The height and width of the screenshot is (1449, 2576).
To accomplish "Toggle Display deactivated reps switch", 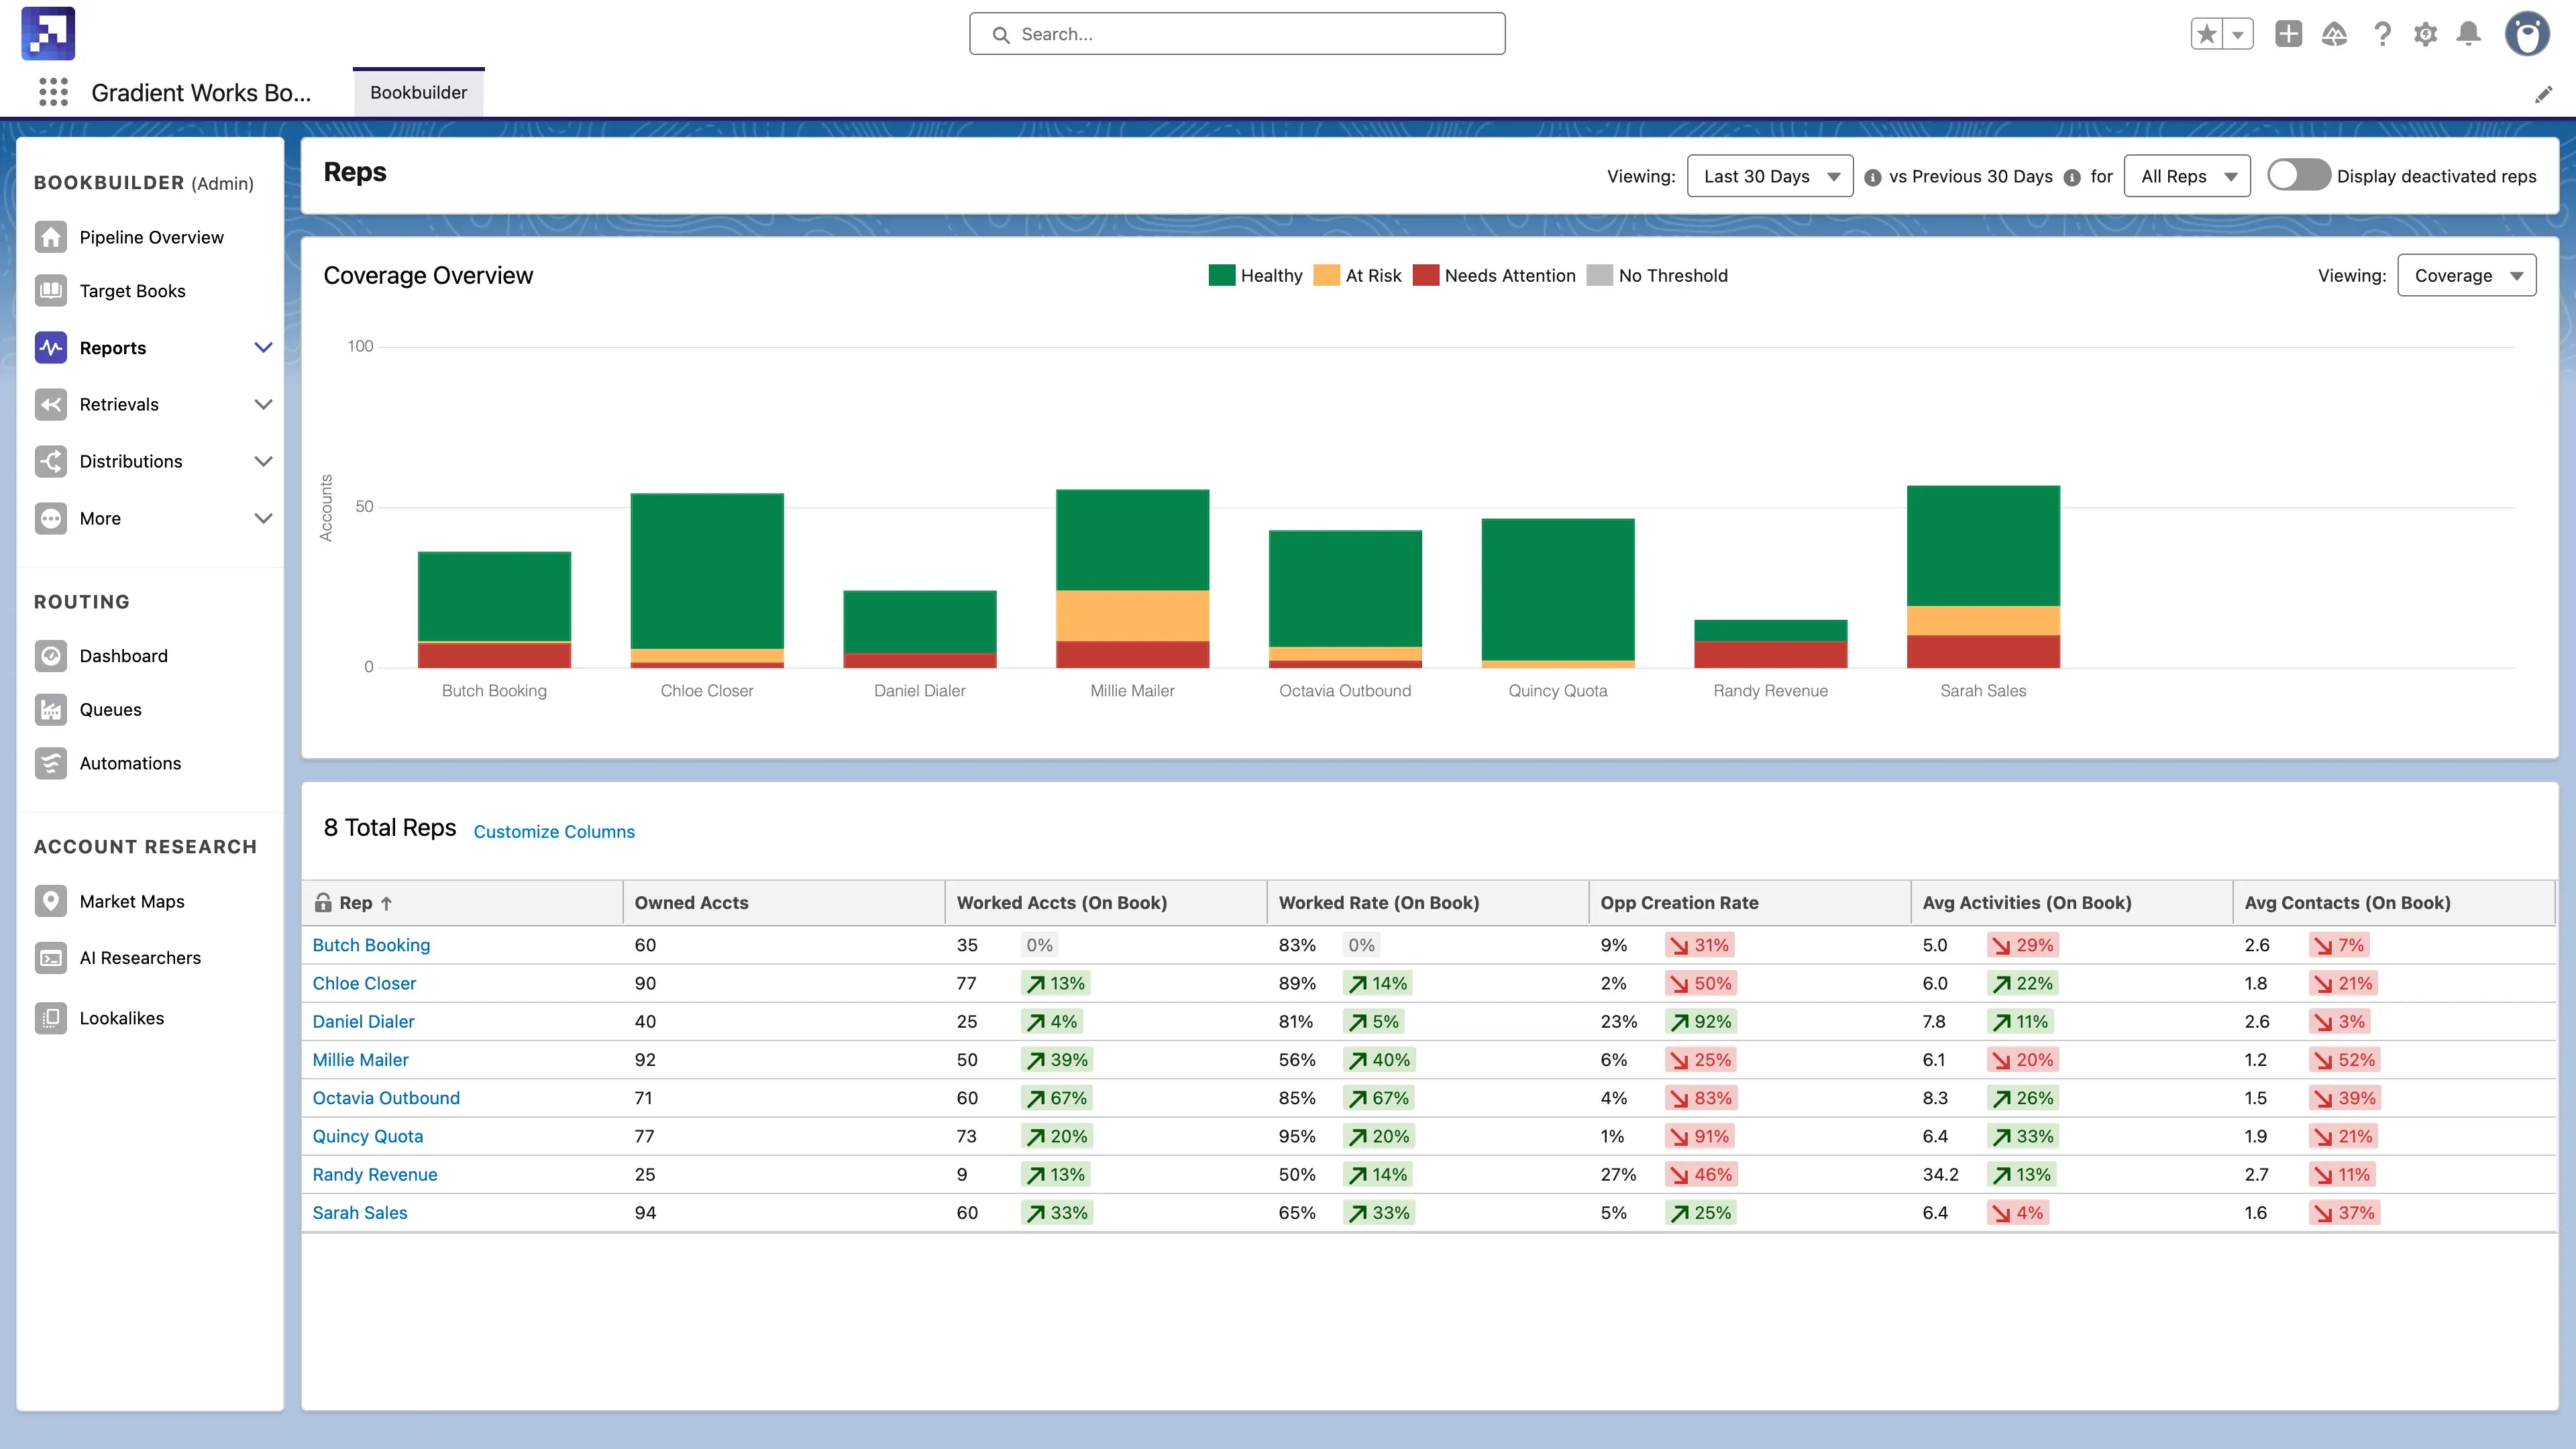I will coord(2298,175).
